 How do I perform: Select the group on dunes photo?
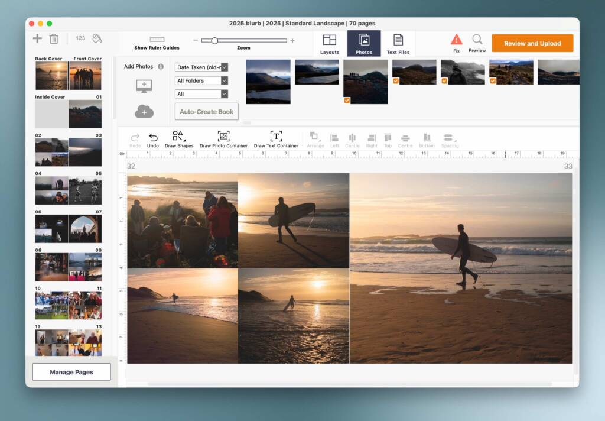pyautogui.click(x=183, y=221)
